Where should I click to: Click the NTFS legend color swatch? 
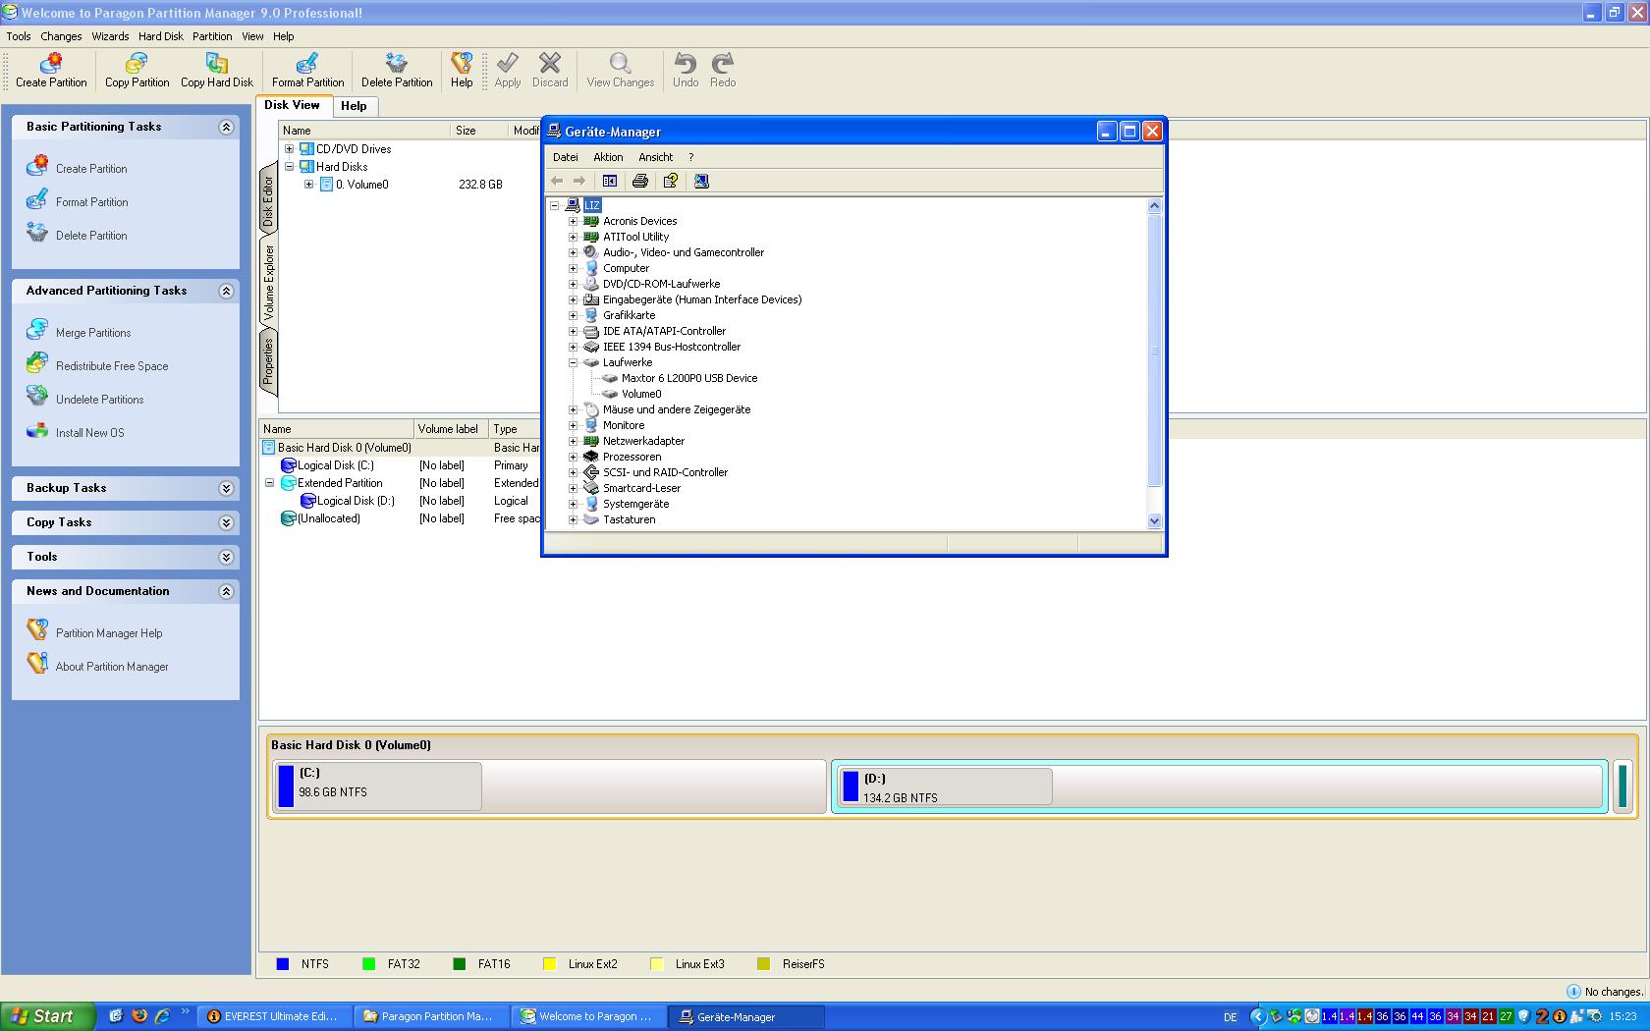pos(283,964)
